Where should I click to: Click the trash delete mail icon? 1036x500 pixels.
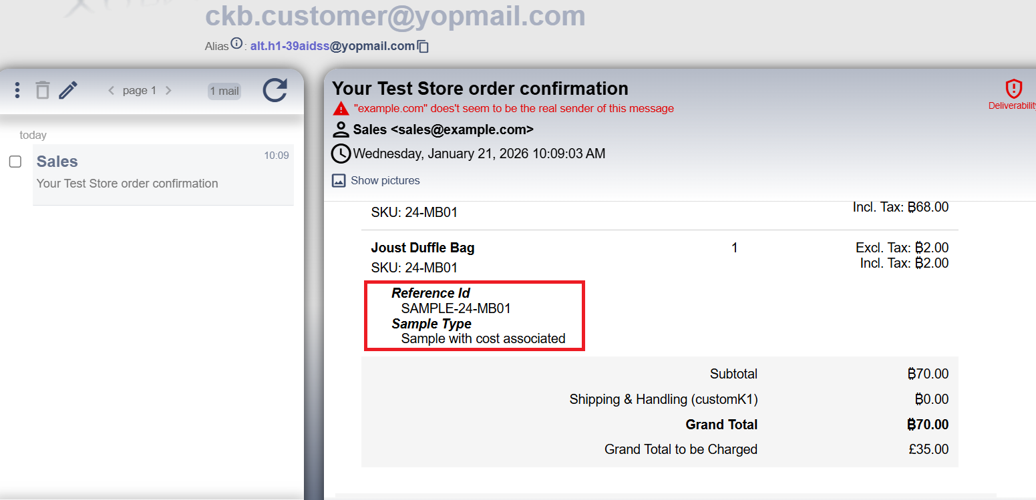[x=43, y=90]
